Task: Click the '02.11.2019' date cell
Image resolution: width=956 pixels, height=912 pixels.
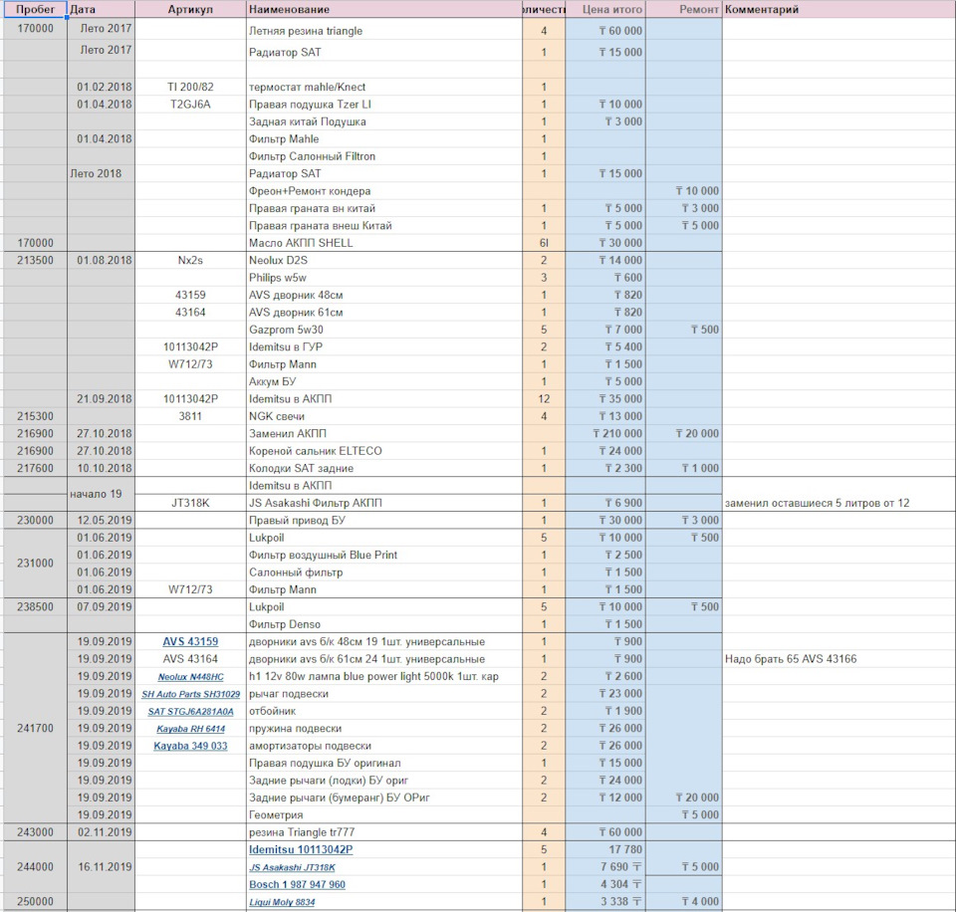Action: pos(102,832)
